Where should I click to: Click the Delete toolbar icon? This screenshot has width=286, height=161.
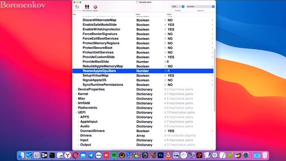tap(95, 7)
